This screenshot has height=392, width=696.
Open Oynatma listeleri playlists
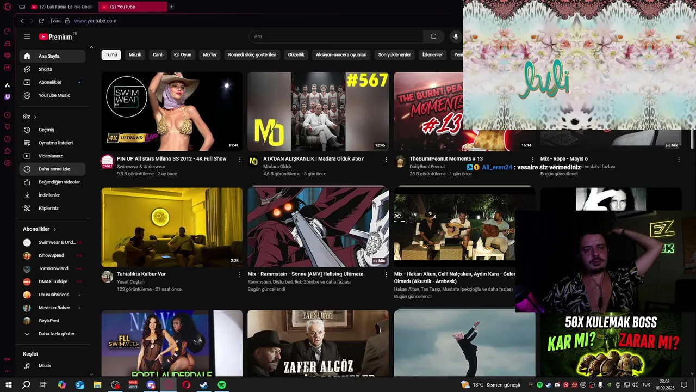click(x=52, y=143)
